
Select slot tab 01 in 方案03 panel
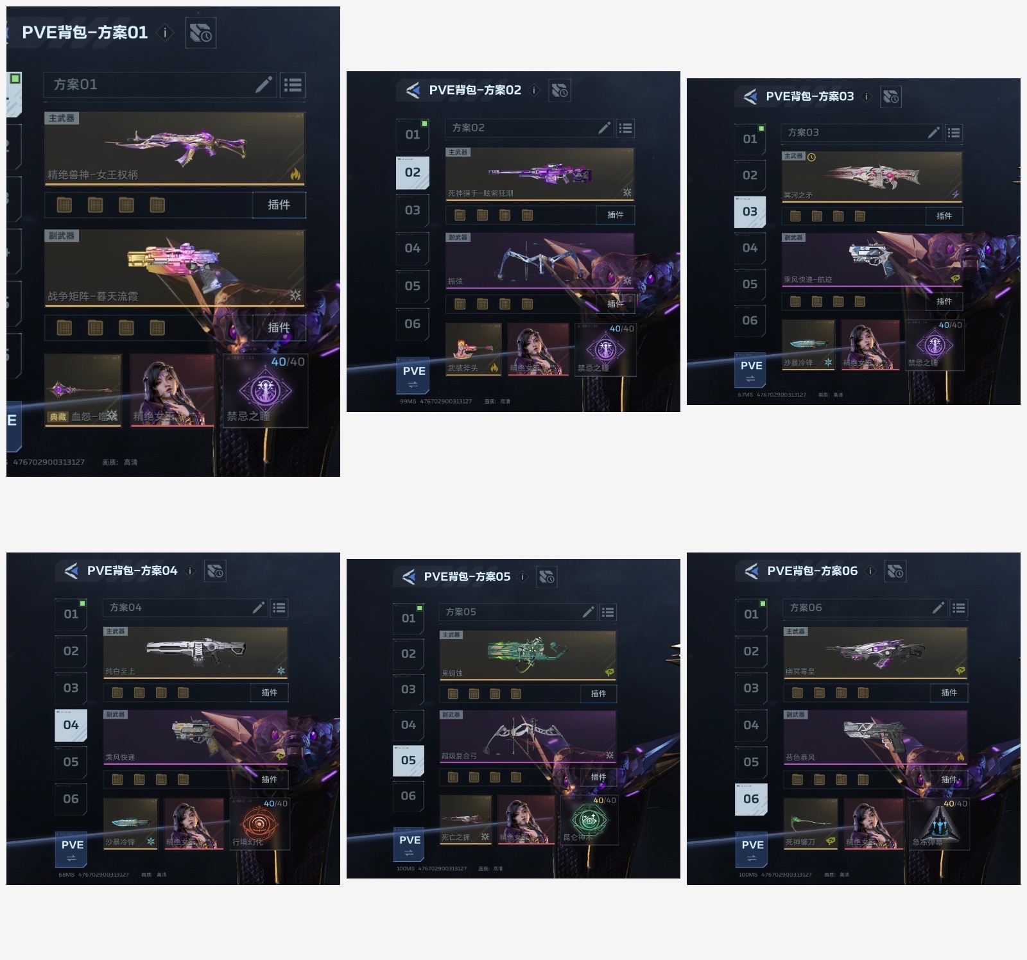point(750,139)
